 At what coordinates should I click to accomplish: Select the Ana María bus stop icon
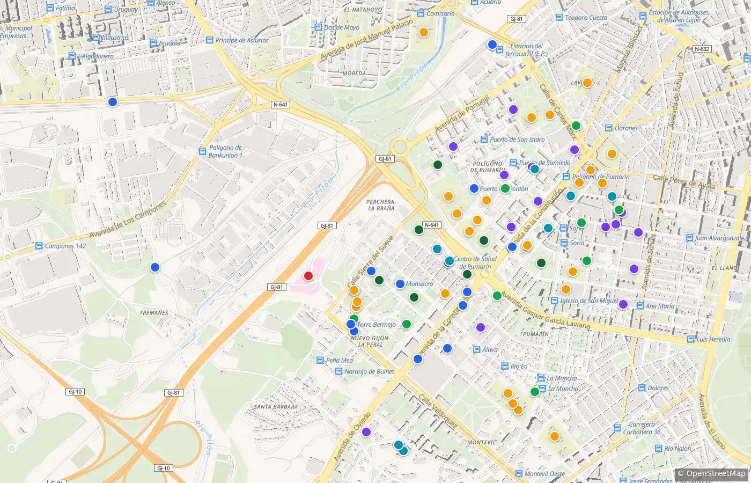pyautogui.click(x=640, y=306)
